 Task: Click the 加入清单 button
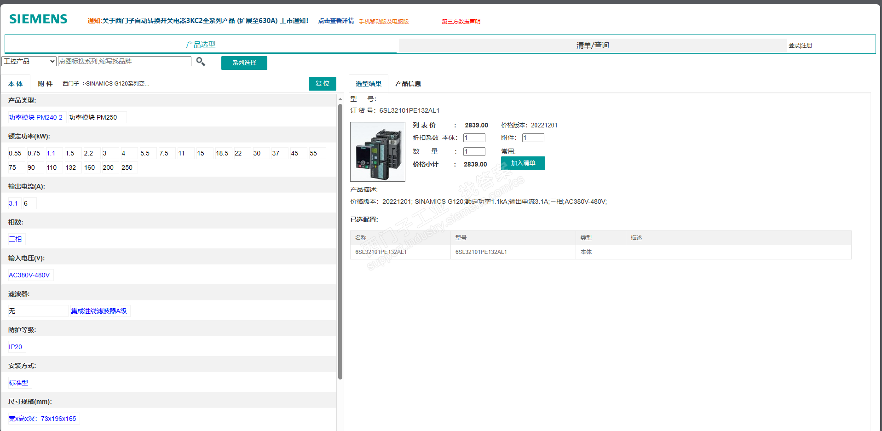click(x=523, y=163)
